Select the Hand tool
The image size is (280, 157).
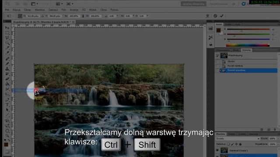click(7, 131)
